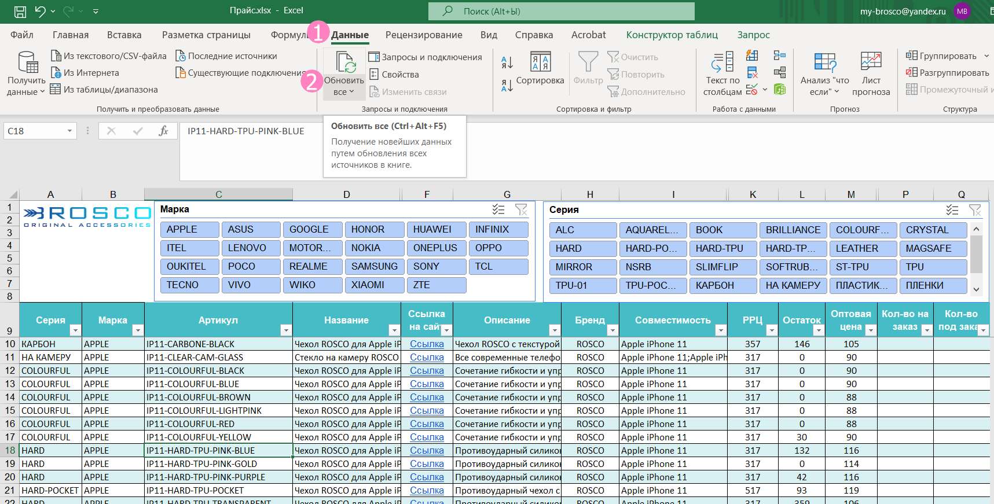Click Sort A to Z ascending icon
Screen dimensions: 994x504
tap(507, 62)
